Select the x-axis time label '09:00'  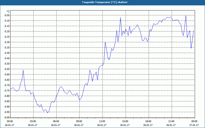[79, 121]
